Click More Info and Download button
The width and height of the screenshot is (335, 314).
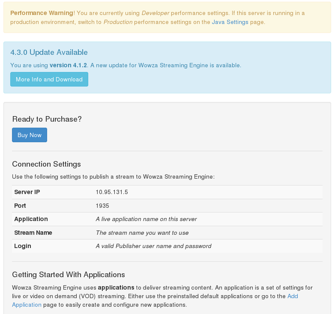click(x=49, y=79)
